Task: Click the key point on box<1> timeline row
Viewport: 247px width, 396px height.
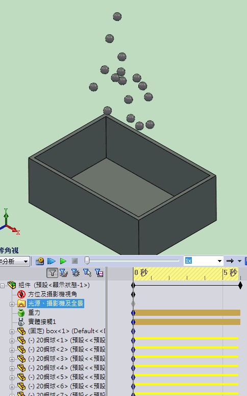Action: pos(133,331)
